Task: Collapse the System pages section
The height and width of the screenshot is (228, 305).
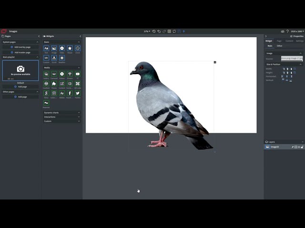Action: click(37, 42)
